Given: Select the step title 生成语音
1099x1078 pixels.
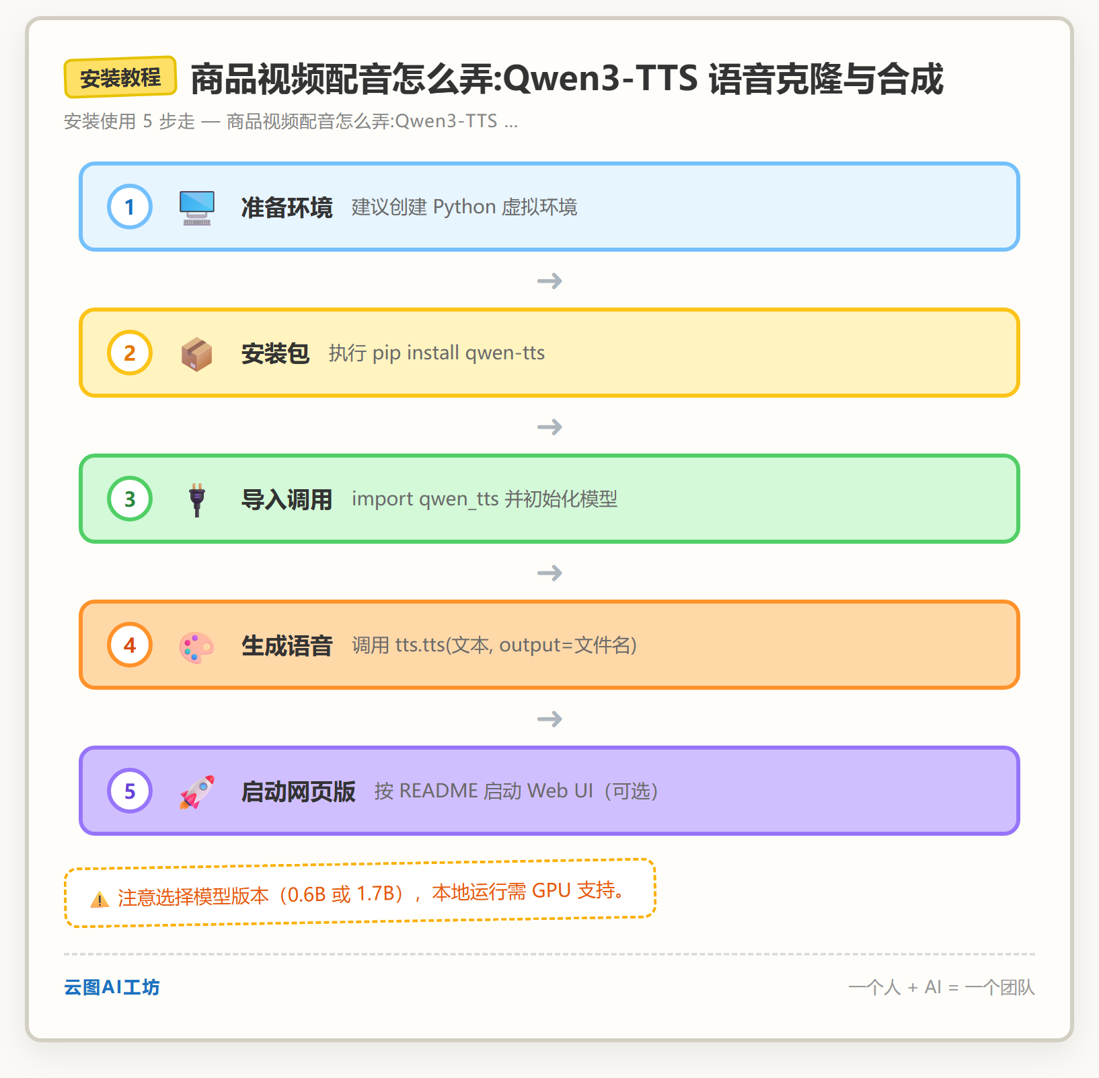Looking at the screenshot, I should click(x=287, y=645).
